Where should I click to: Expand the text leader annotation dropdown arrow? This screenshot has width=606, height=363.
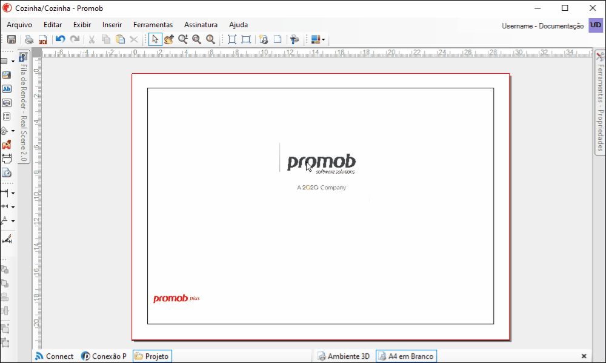coord(13,221)
